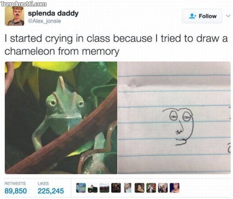This screenshot has width=233, height=199.
Task: Click the Trendmutti.com watermark
Action: 24,4
